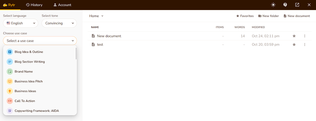Open the Convincing tone dropdown

point(59,23)
